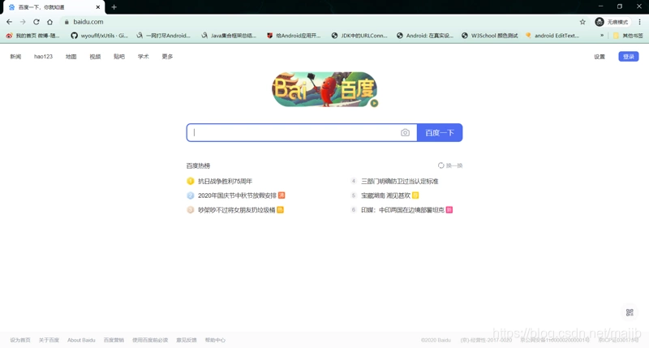Restore down the browser window
Viewport: 649px width, 348px height.
point(620,6)
